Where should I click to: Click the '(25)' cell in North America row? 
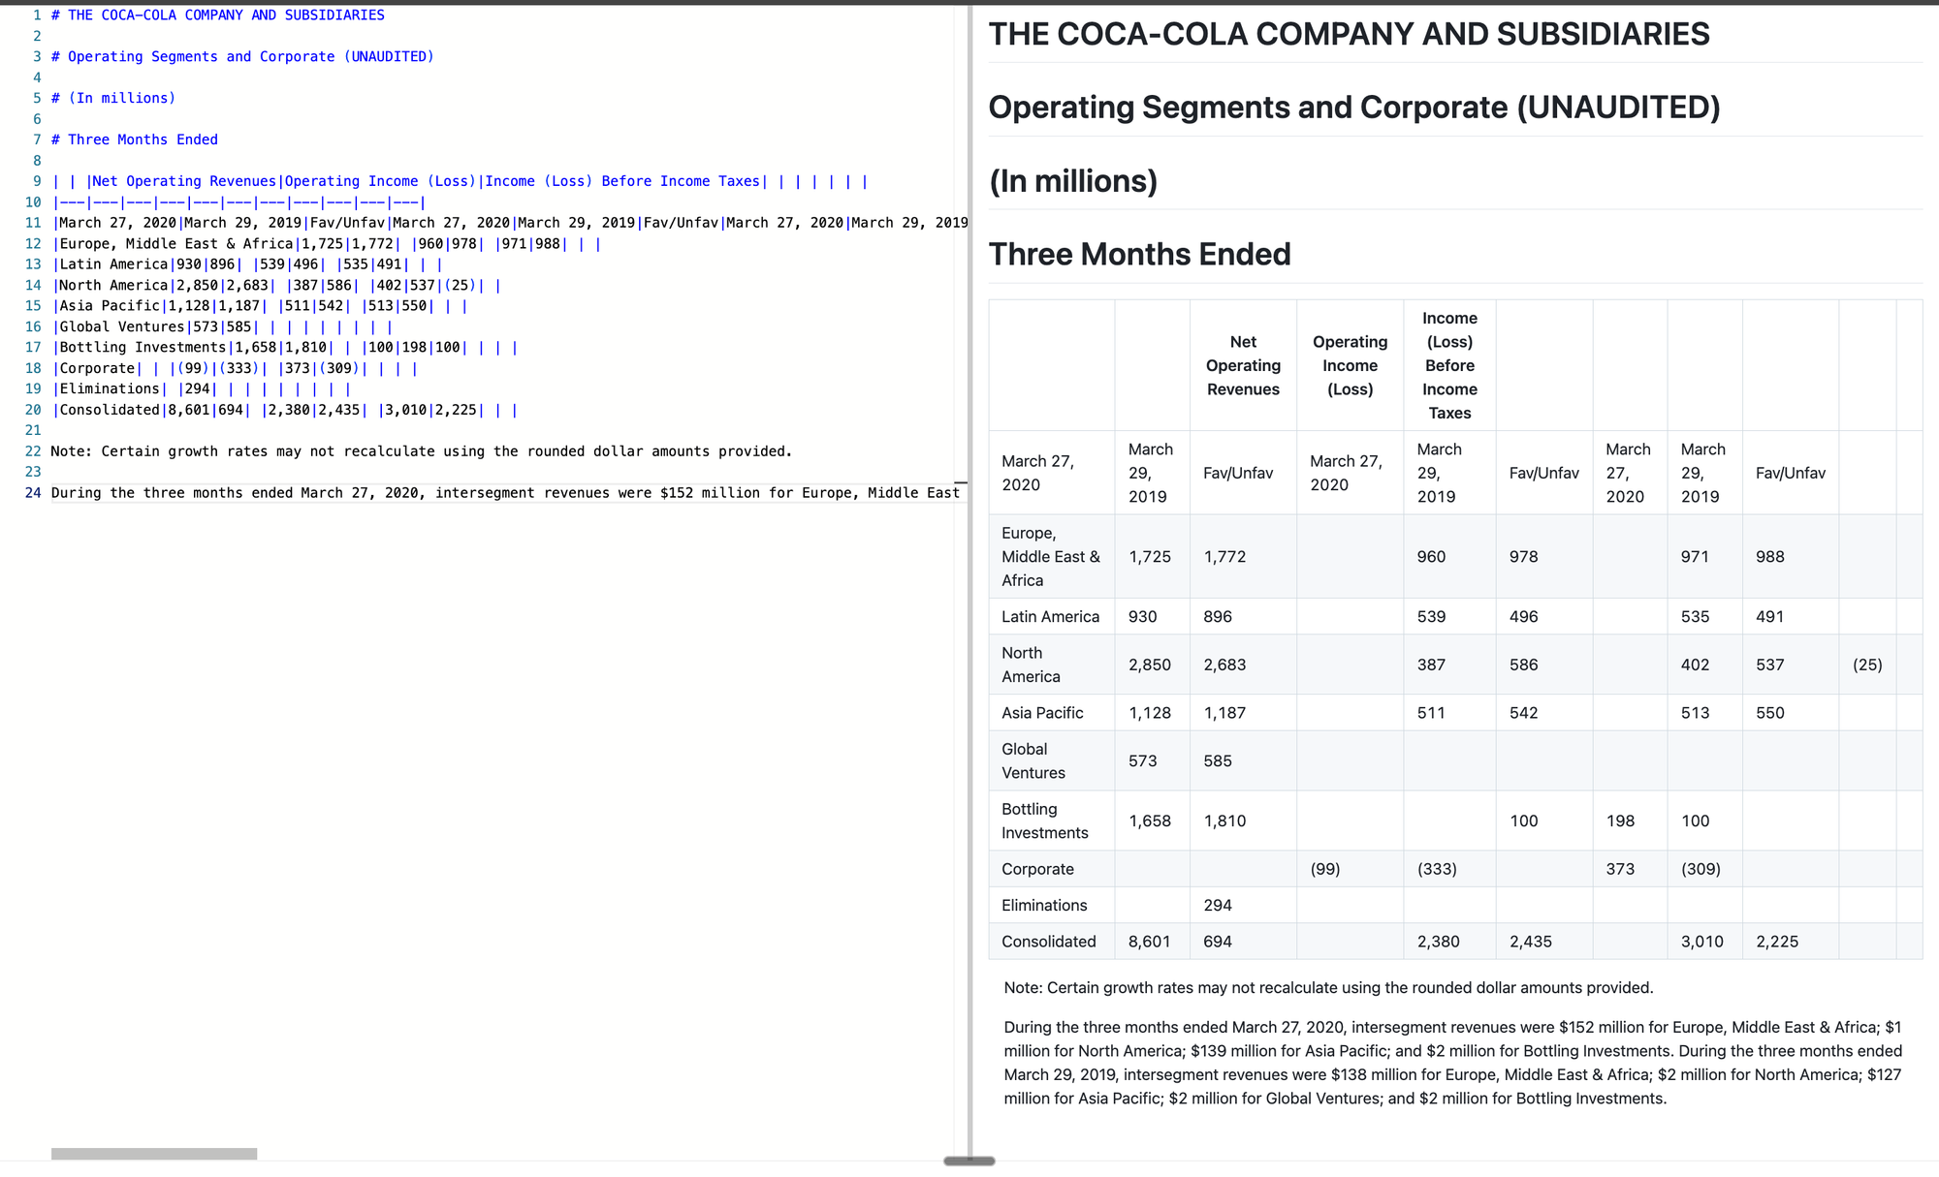coord(1867,665)
